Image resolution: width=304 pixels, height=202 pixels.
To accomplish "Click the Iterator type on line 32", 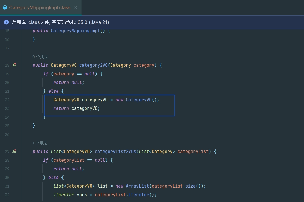I will (64, 195).
